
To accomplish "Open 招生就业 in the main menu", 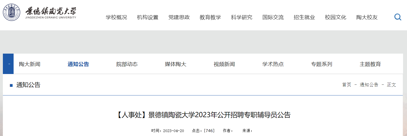I will click(x=304, y=17).
